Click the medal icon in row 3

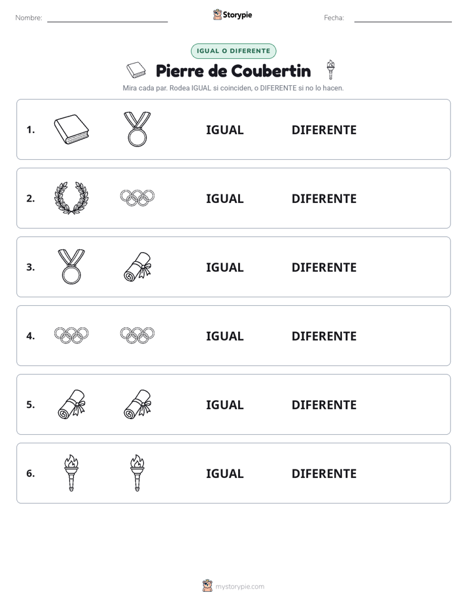point(71,266)
